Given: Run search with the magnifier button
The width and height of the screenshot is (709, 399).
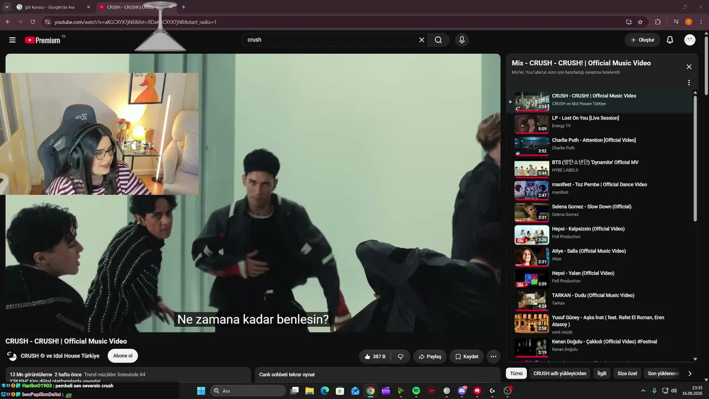Looking at the screenshot, I should (x=438, y=40).
